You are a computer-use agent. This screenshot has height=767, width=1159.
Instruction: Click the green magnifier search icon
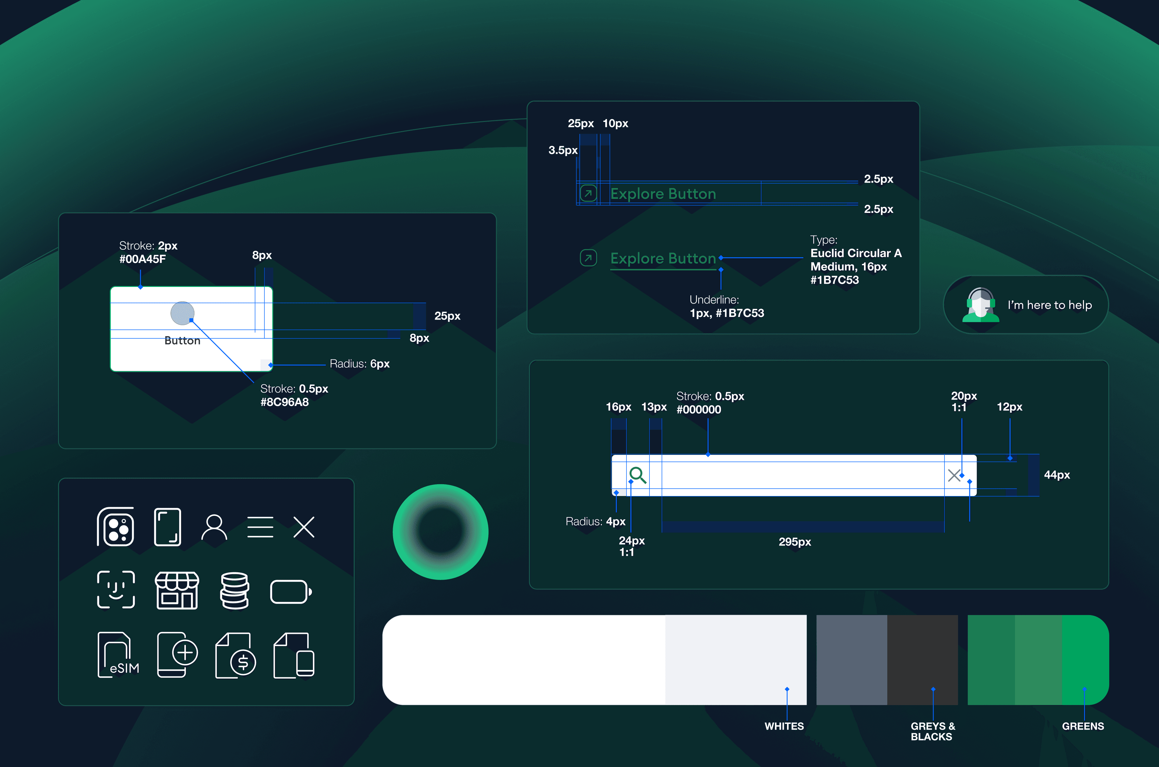point(638,475)
